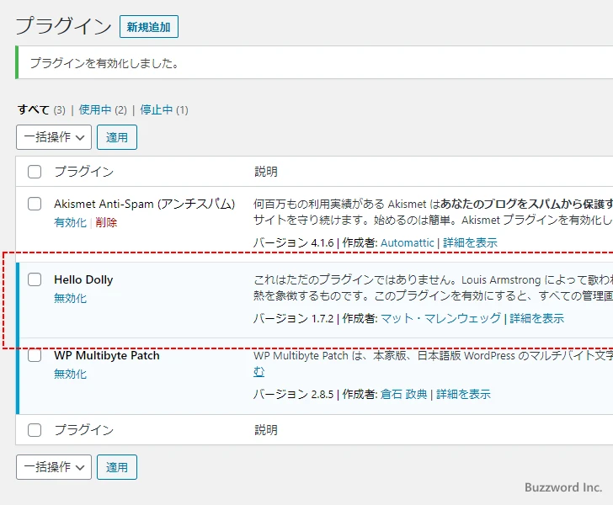
Task: Open マット・マレンウェッグ author link
Action: click(440, 318)
